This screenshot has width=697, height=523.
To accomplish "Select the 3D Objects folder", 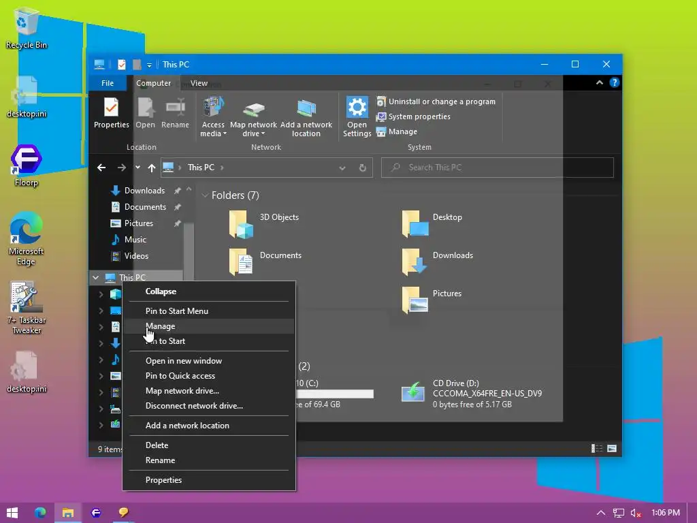I will (x=264, y=223).
